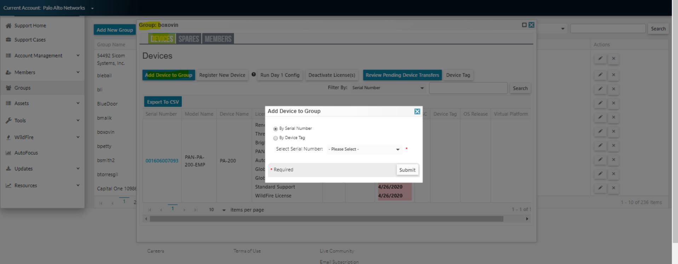Click the Members people icon
Image resolution: width=678 pixels, height=264 pixels.
tap(8, 72)
